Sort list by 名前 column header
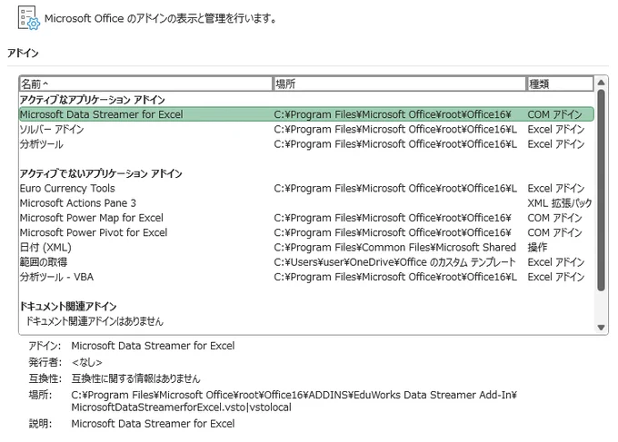 click(145, 83)
